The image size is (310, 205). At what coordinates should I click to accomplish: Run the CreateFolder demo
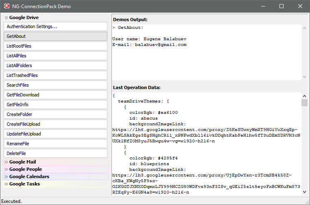[56, 114]
